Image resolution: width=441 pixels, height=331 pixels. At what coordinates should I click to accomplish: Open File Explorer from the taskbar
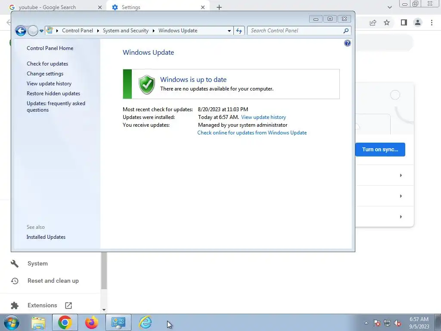click(38, 323)
